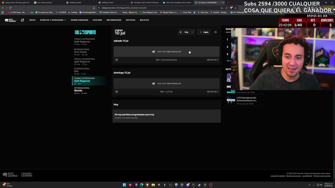The width and height of the screenshot is (335, 188).
Task: Go to previous dates with the left arrow
Action: click(x=181, y=32)
